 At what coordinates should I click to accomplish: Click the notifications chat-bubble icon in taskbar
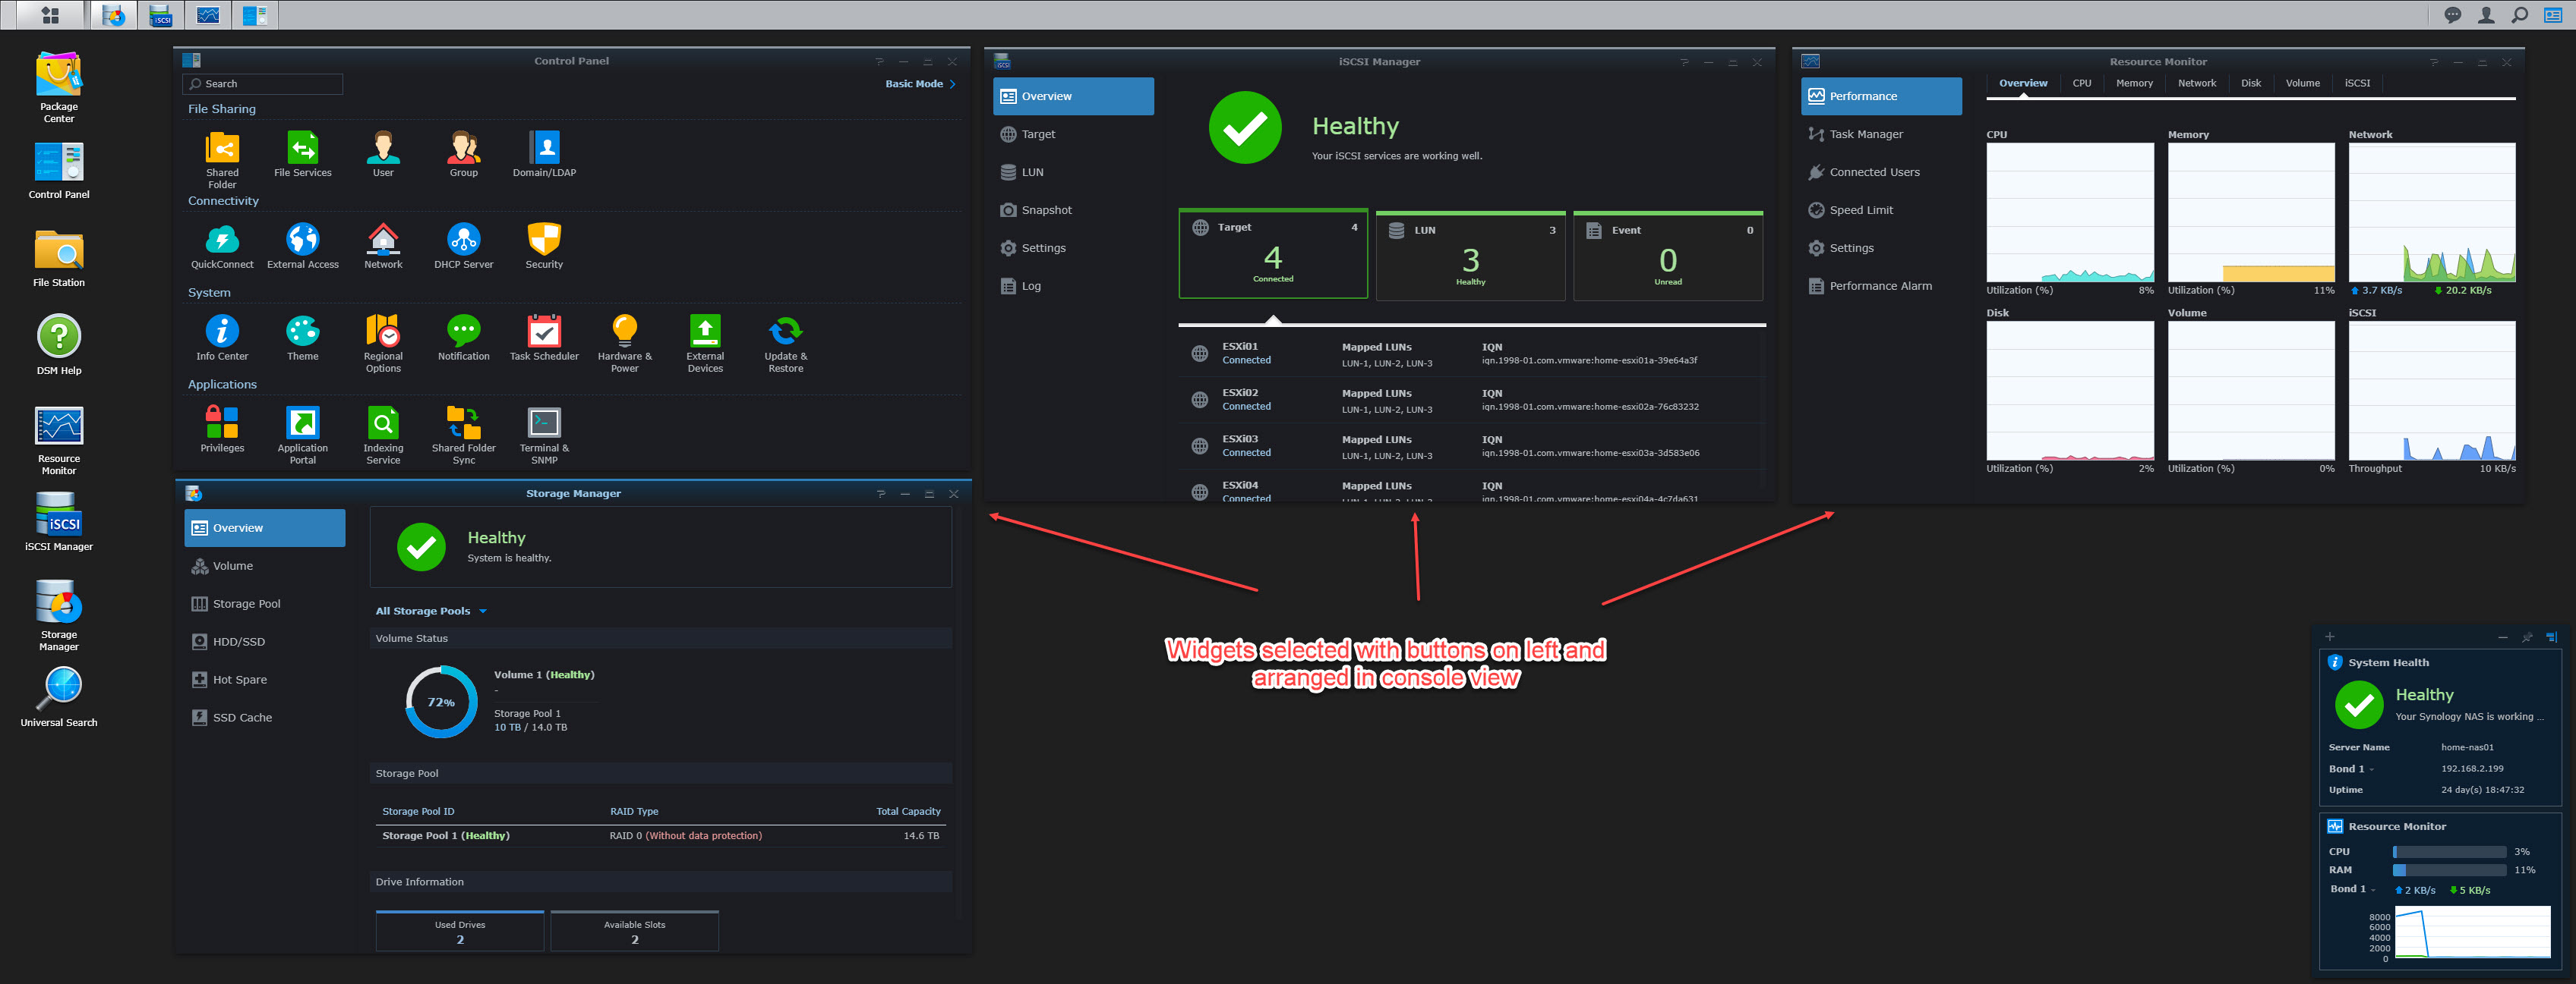tap(2453, 15)
